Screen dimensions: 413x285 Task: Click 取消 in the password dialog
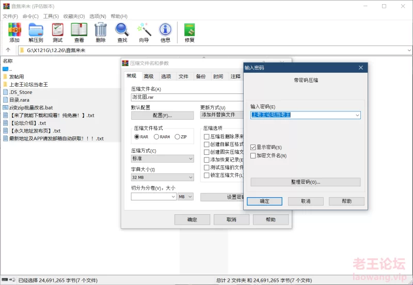pos(306,201)
